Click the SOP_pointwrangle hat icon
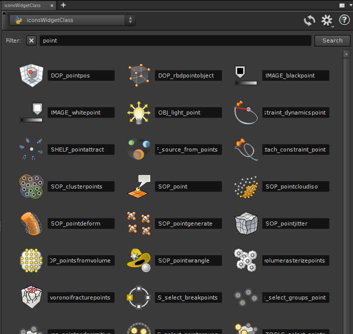The image size is (353, 334). click(x=139, y=260)
